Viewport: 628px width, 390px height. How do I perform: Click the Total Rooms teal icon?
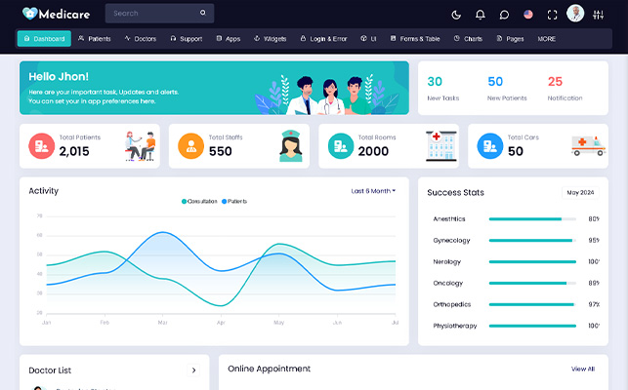[x=340, y=145]
